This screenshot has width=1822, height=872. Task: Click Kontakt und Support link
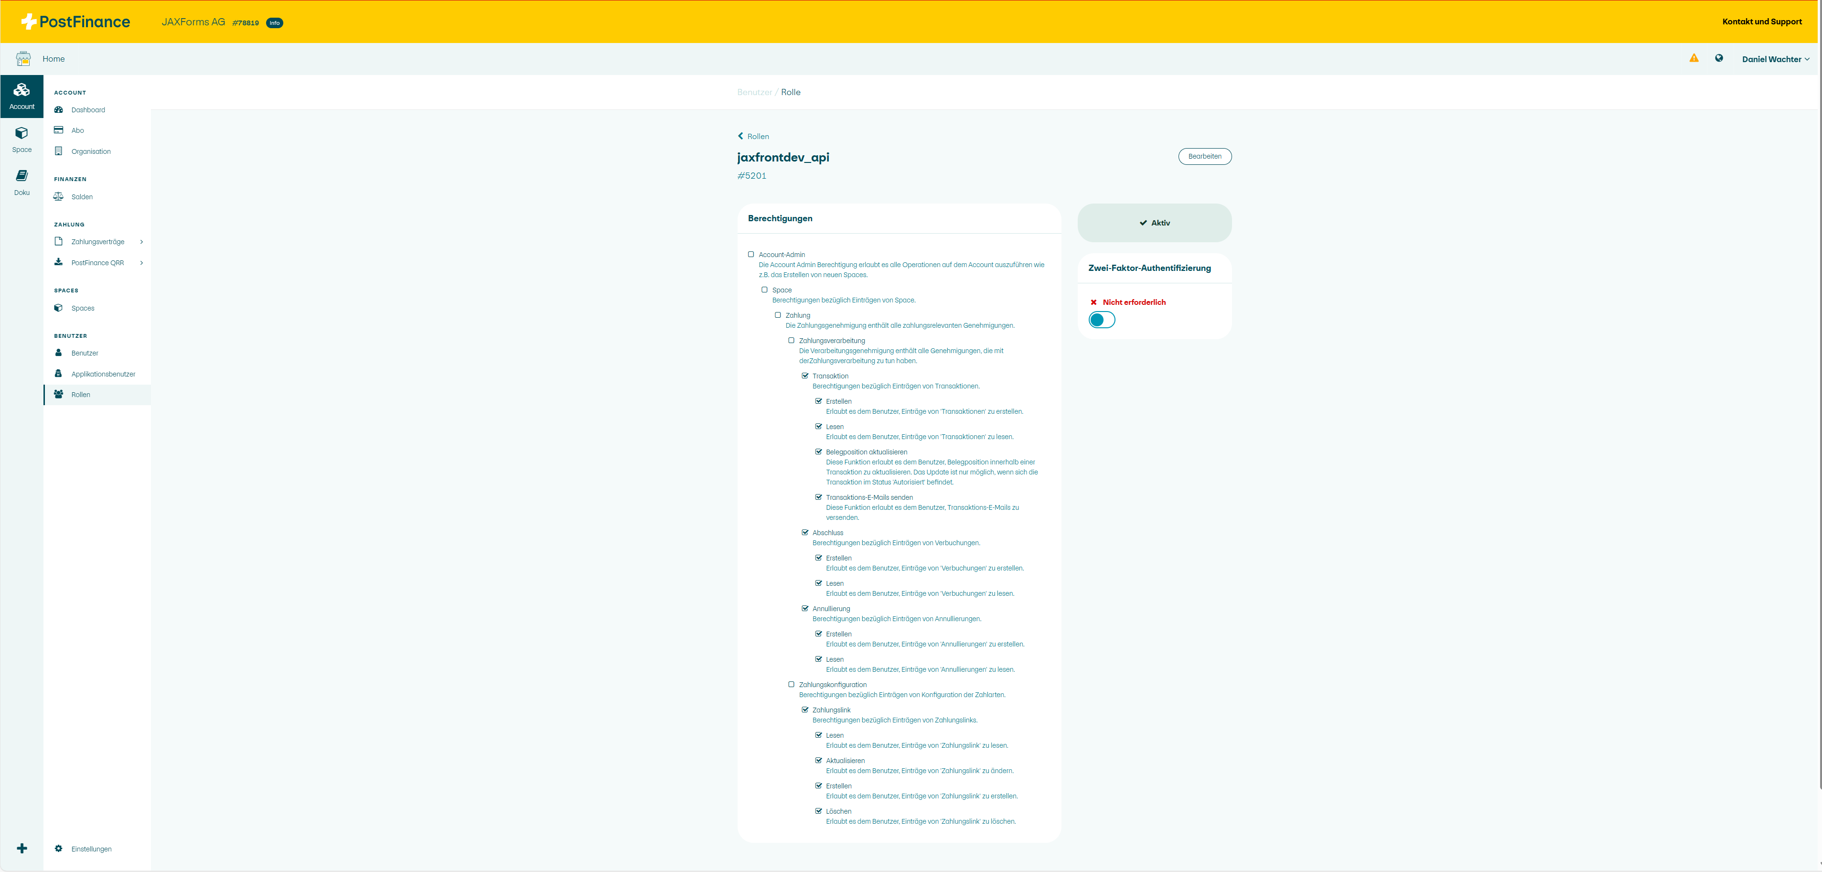tap(1761, 22)
